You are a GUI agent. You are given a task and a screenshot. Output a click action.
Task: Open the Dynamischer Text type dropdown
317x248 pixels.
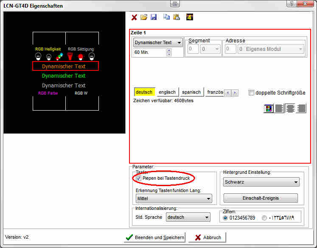(x=158, y=42)
